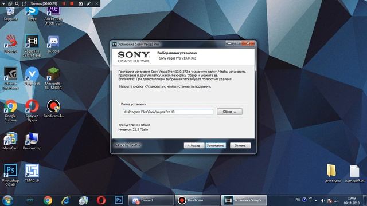Launch the Minecraft RU-M.ORG desktop shortcut
Screen dimensions: 367x206
coord(53,78)
